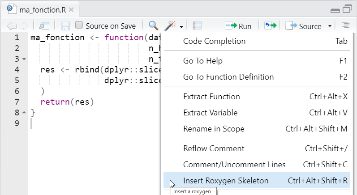Collapse the code fold arrow on line 3
The height and width of the screenshot is (195, 357).
click(24, 59)
